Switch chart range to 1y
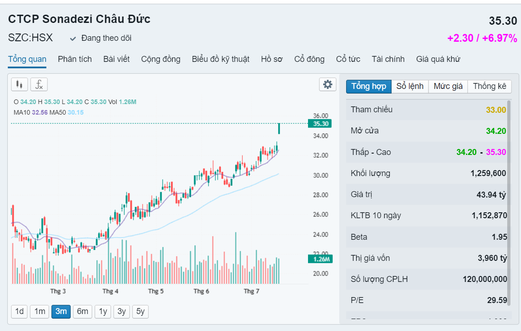 point(103,312)
